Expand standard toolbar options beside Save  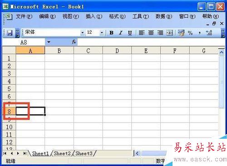(18, 33)
